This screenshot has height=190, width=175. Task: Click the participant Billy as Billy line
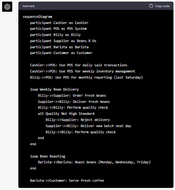tap(55, 35)
